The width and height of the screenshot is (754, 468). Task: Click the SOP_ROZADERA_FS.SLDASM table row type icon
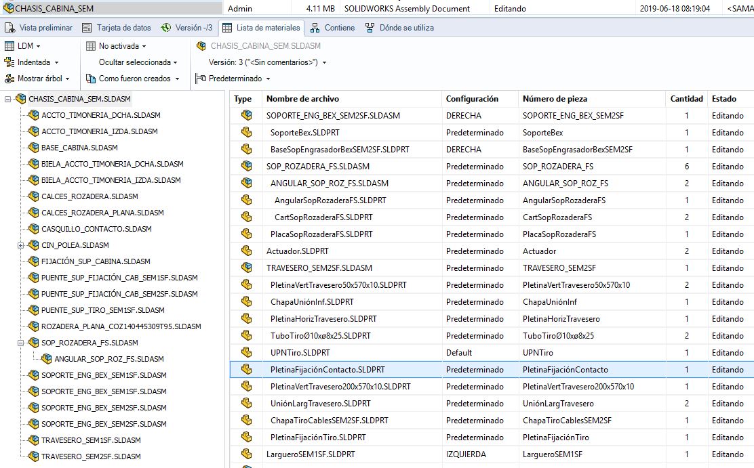tap(247, 166)
